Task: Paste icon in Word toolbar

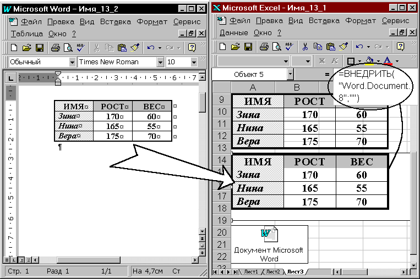Action: point(122,48)
